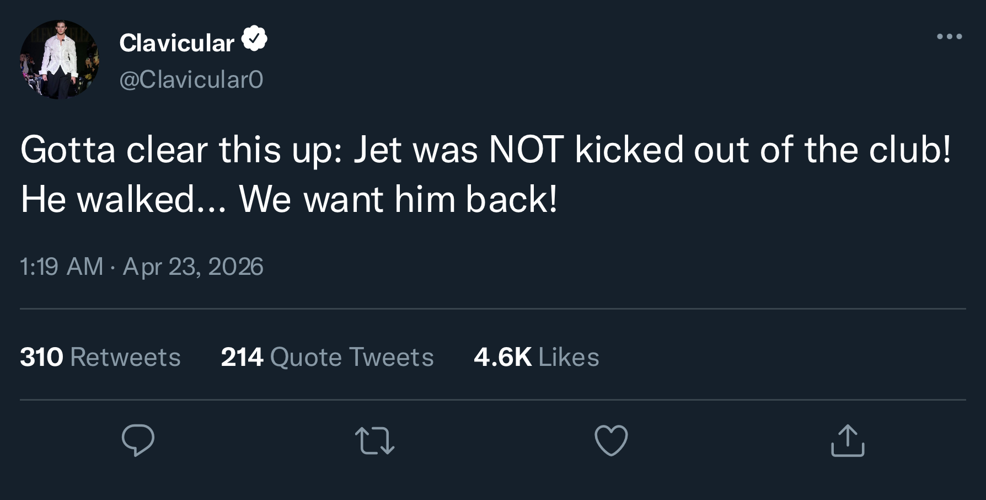
Task: Click the Clavicular display name
Action: tap(176, 42)
